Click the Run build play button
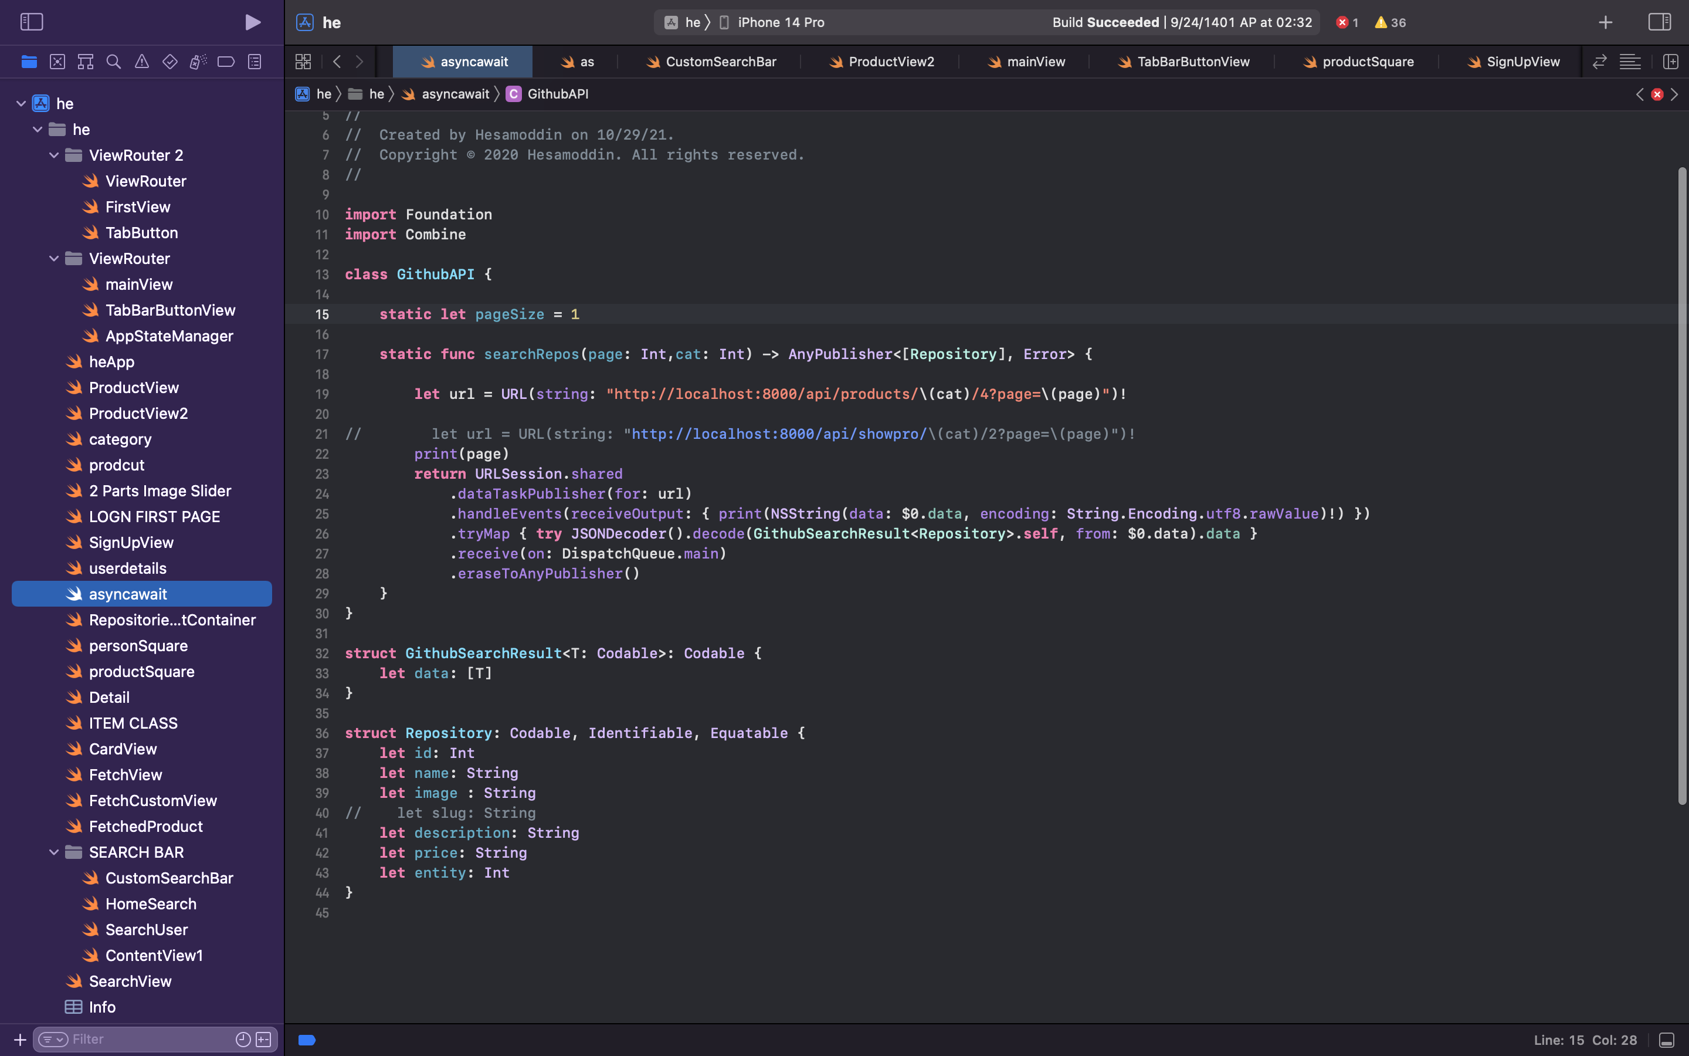 [x=253, y=22]
